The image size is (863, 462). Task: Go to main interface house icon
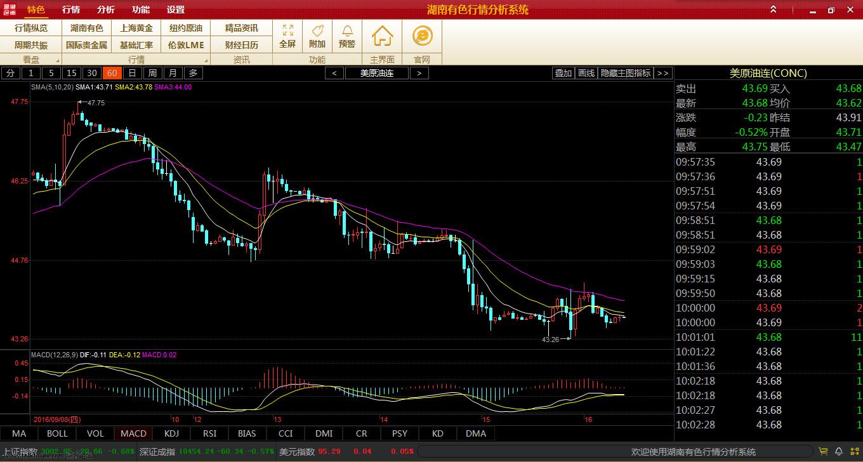point(382,36)
